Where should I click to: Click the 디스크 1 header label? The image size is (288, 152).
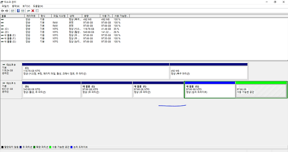[x=11, y=83]
